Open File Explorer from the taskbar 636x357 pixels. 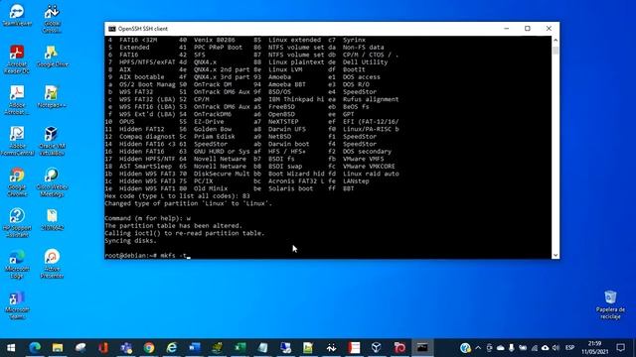(58, 348)
